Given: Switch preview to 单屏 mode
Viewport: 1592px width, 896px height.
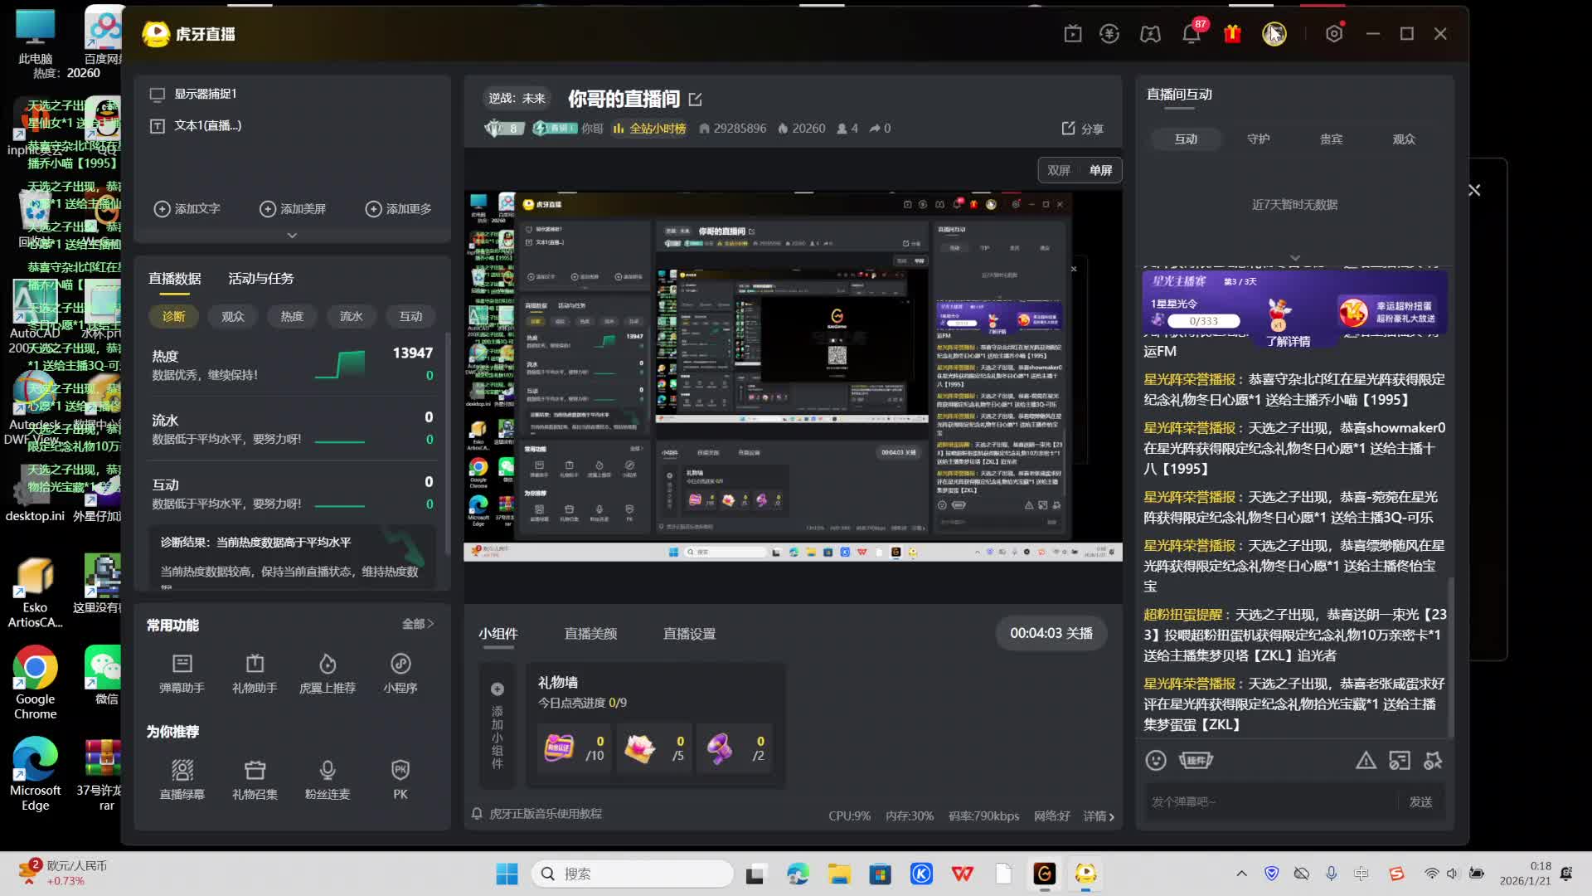Looking at the screenshot, I should point(1100,170).
